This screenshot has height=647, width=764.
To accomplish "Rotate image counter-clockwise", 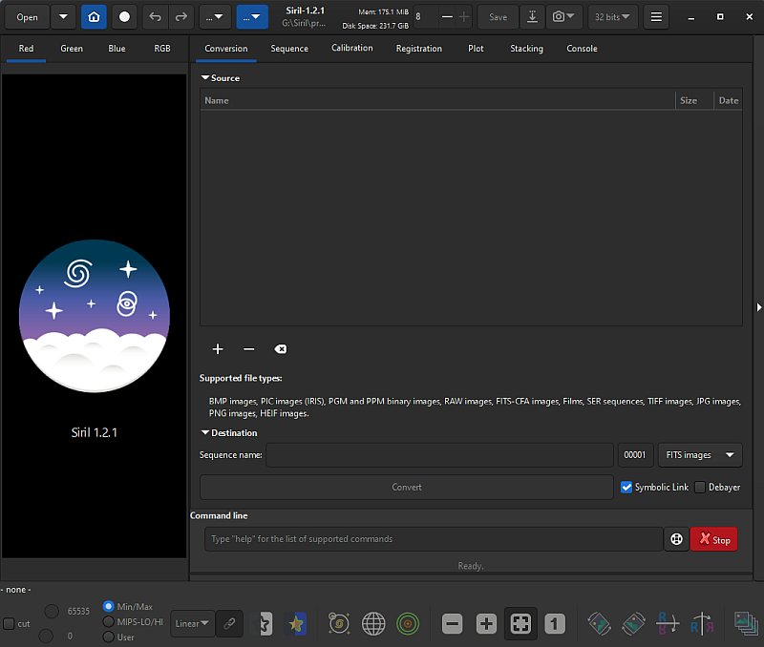I will (x=599, y=623).
